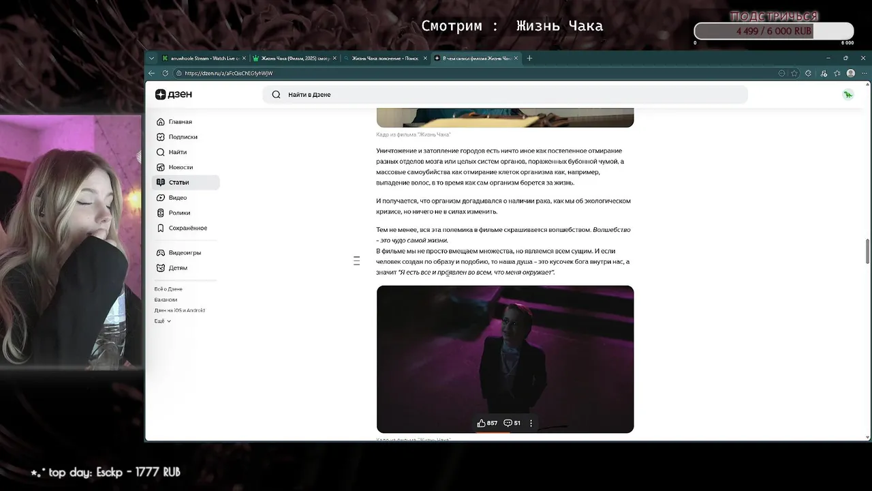Screen dimensions: 872x491
Task: Click the dzen.ru address bar
Action: (477, 73)
